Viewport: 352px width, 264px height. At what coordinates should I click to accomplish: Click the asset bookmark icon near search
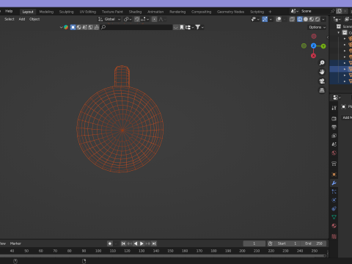pos(182,27)
